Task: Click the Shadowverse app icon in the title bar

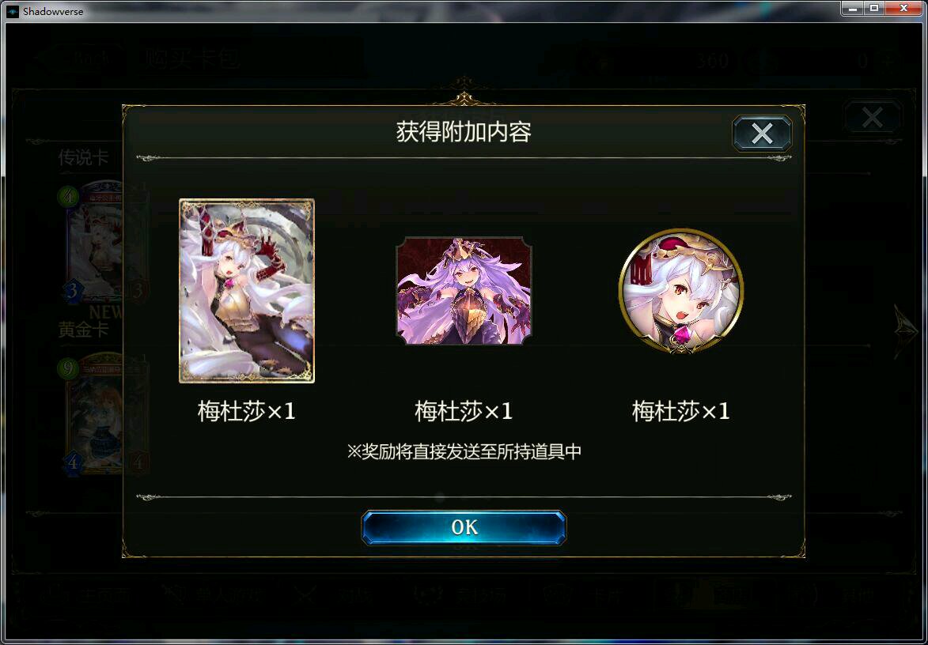Action: (13, 11)
